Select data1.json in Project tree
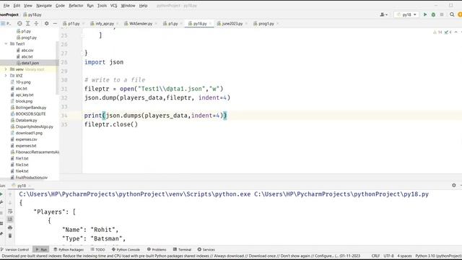 [30, 63]
